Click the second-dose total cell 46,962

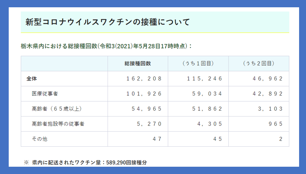tap(268, 78)
